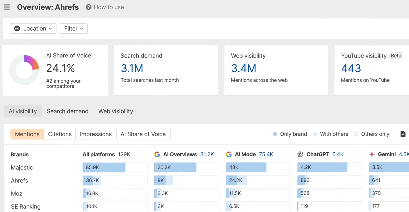The width and height of the screenshot is (409, 212).
Task: Click the AI Overviews 31.2K total
Action: [x=207, y=154]
